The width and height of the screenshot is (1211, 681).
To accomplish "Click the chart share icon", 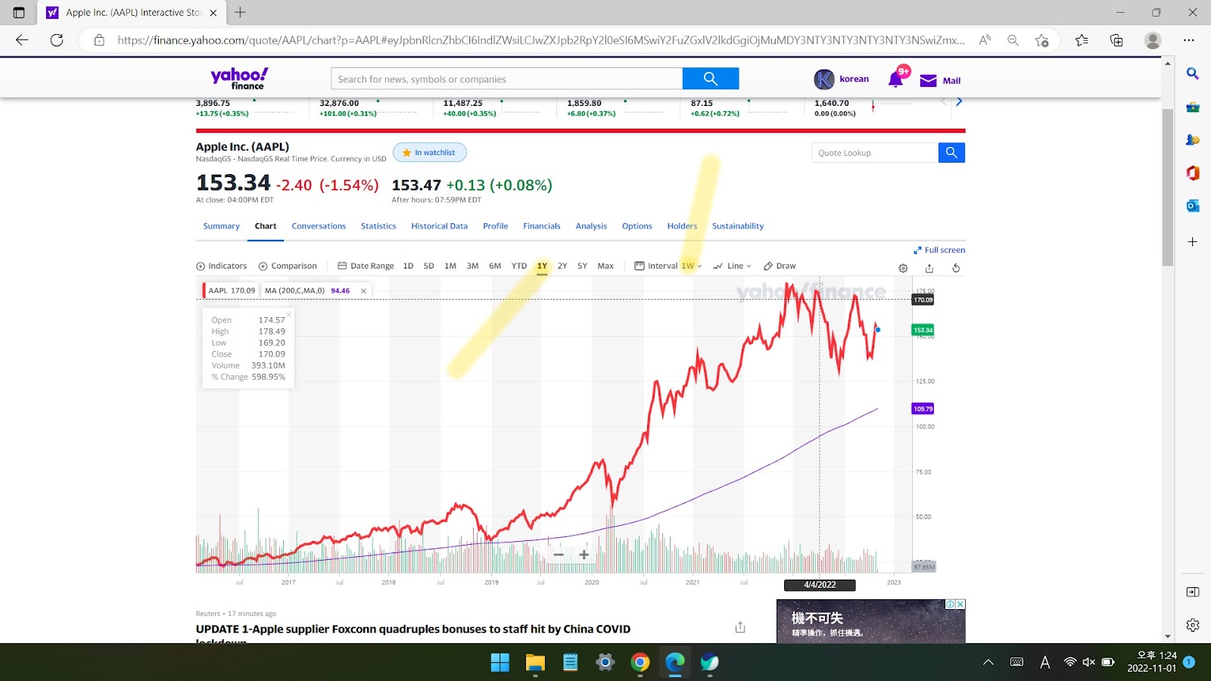I will (929, 268).
